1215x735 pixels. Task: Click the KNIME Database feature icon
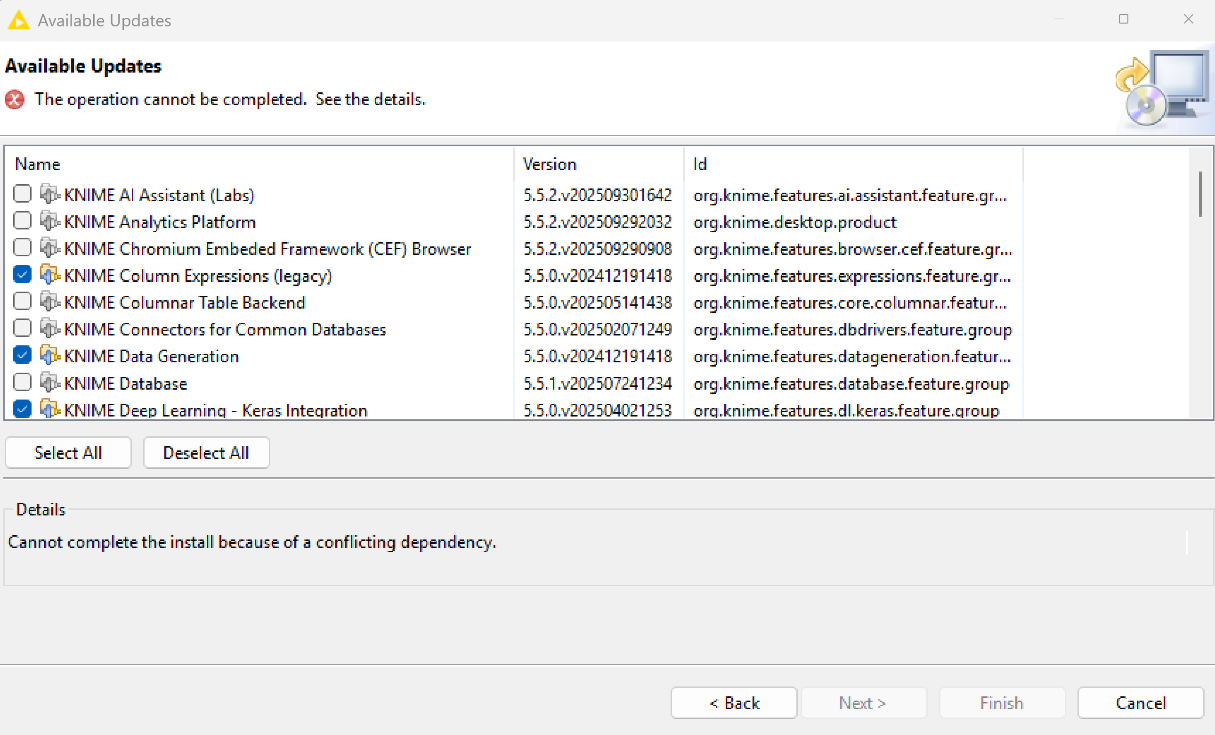point(50,383)
